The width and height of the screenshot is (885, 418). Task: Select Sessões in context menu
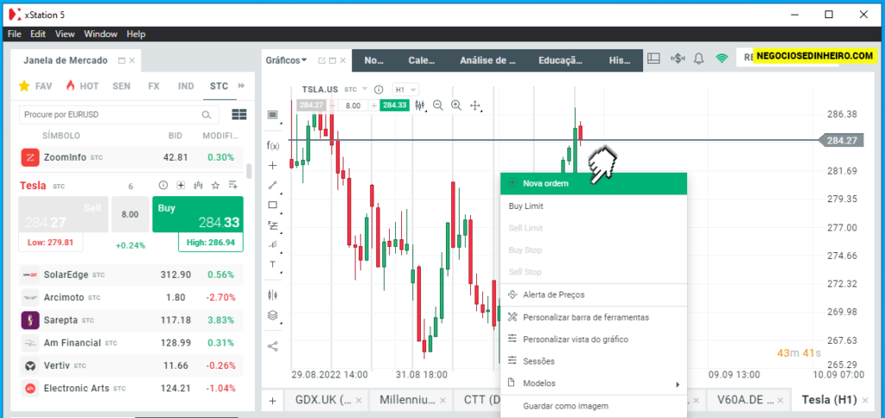[594, 361]
